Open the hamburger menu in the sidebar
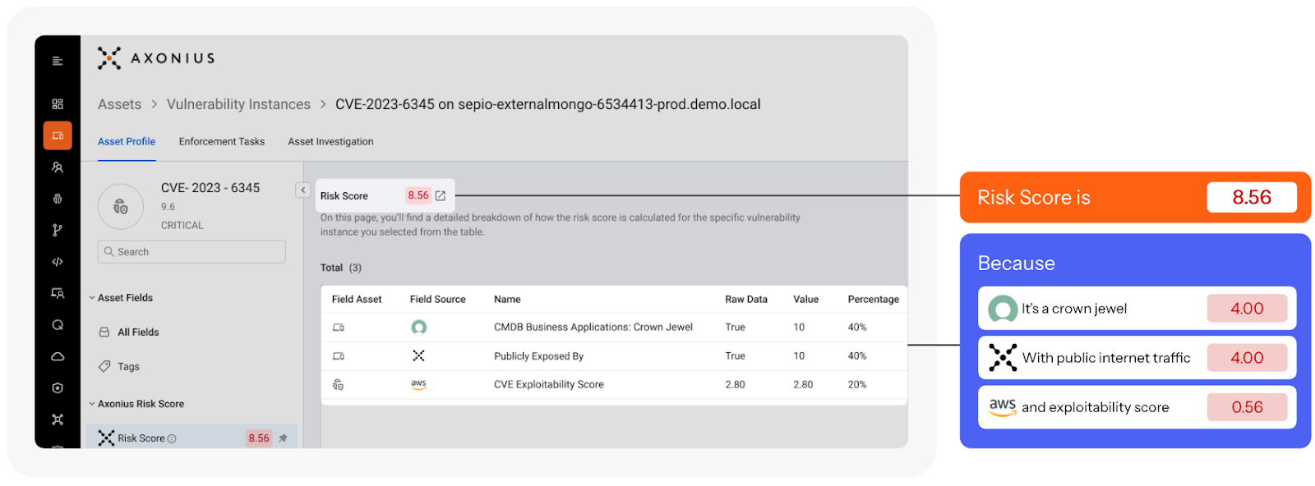This screenshot has width=1315, height=486. tap(58, 61)
